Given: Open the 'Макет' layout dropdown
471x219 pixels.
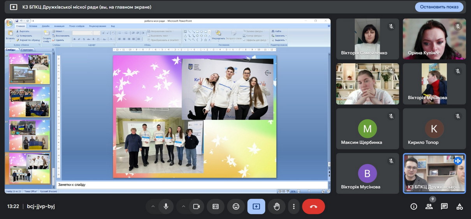Looking at the screenshot, I should [59, 31].
